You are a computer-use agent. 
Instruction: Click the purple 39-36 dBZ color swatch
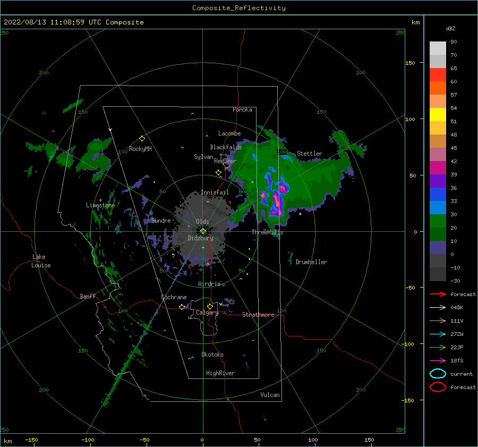438,181
